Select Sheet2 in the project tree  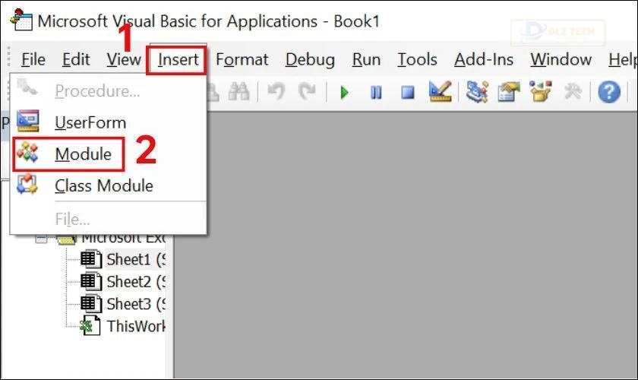coord(135,282)
